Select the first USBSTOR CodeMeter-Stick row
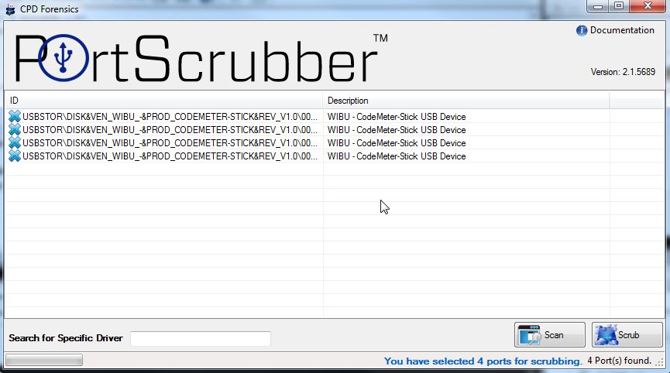 click(x=335, y=117)
